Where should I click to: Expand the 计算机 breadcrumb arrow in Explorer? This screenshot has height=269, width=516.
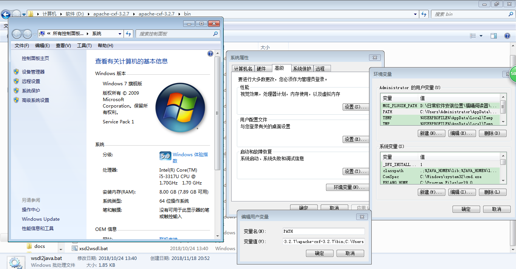[x=60, y=14]
